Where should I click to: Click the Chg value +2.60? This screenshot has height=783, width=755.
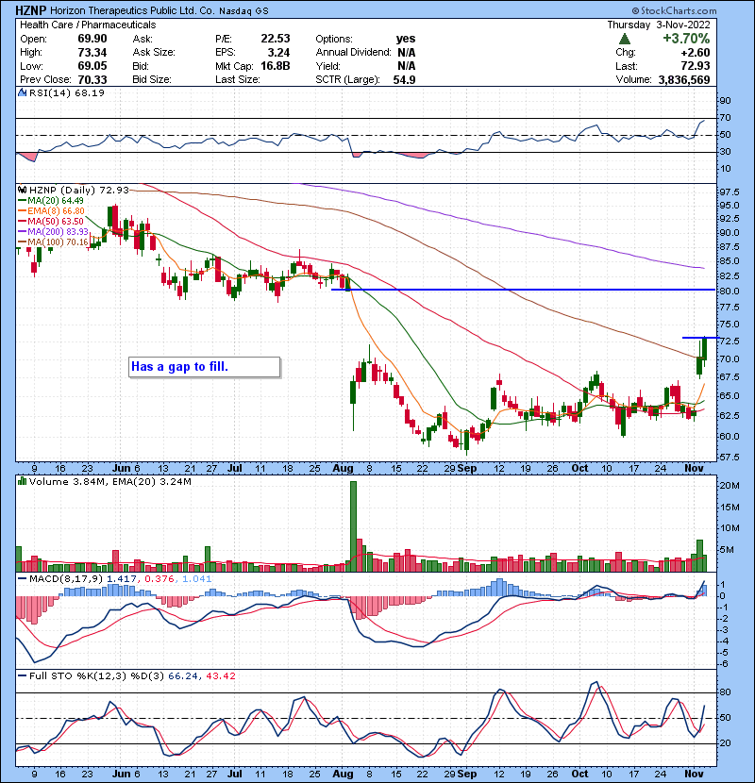tap(695, 53)
